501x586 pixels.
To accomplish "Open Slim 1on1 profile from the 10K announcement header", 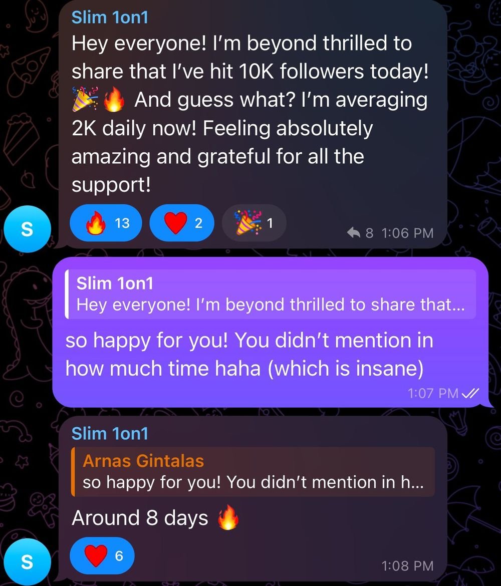I will coord(110,17).
